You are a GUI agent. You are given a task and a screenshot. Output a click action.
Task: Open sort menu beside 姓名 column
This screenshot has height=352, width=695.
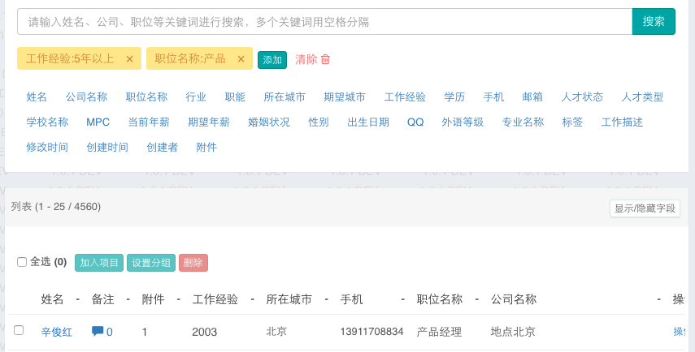tap(77, 299)
